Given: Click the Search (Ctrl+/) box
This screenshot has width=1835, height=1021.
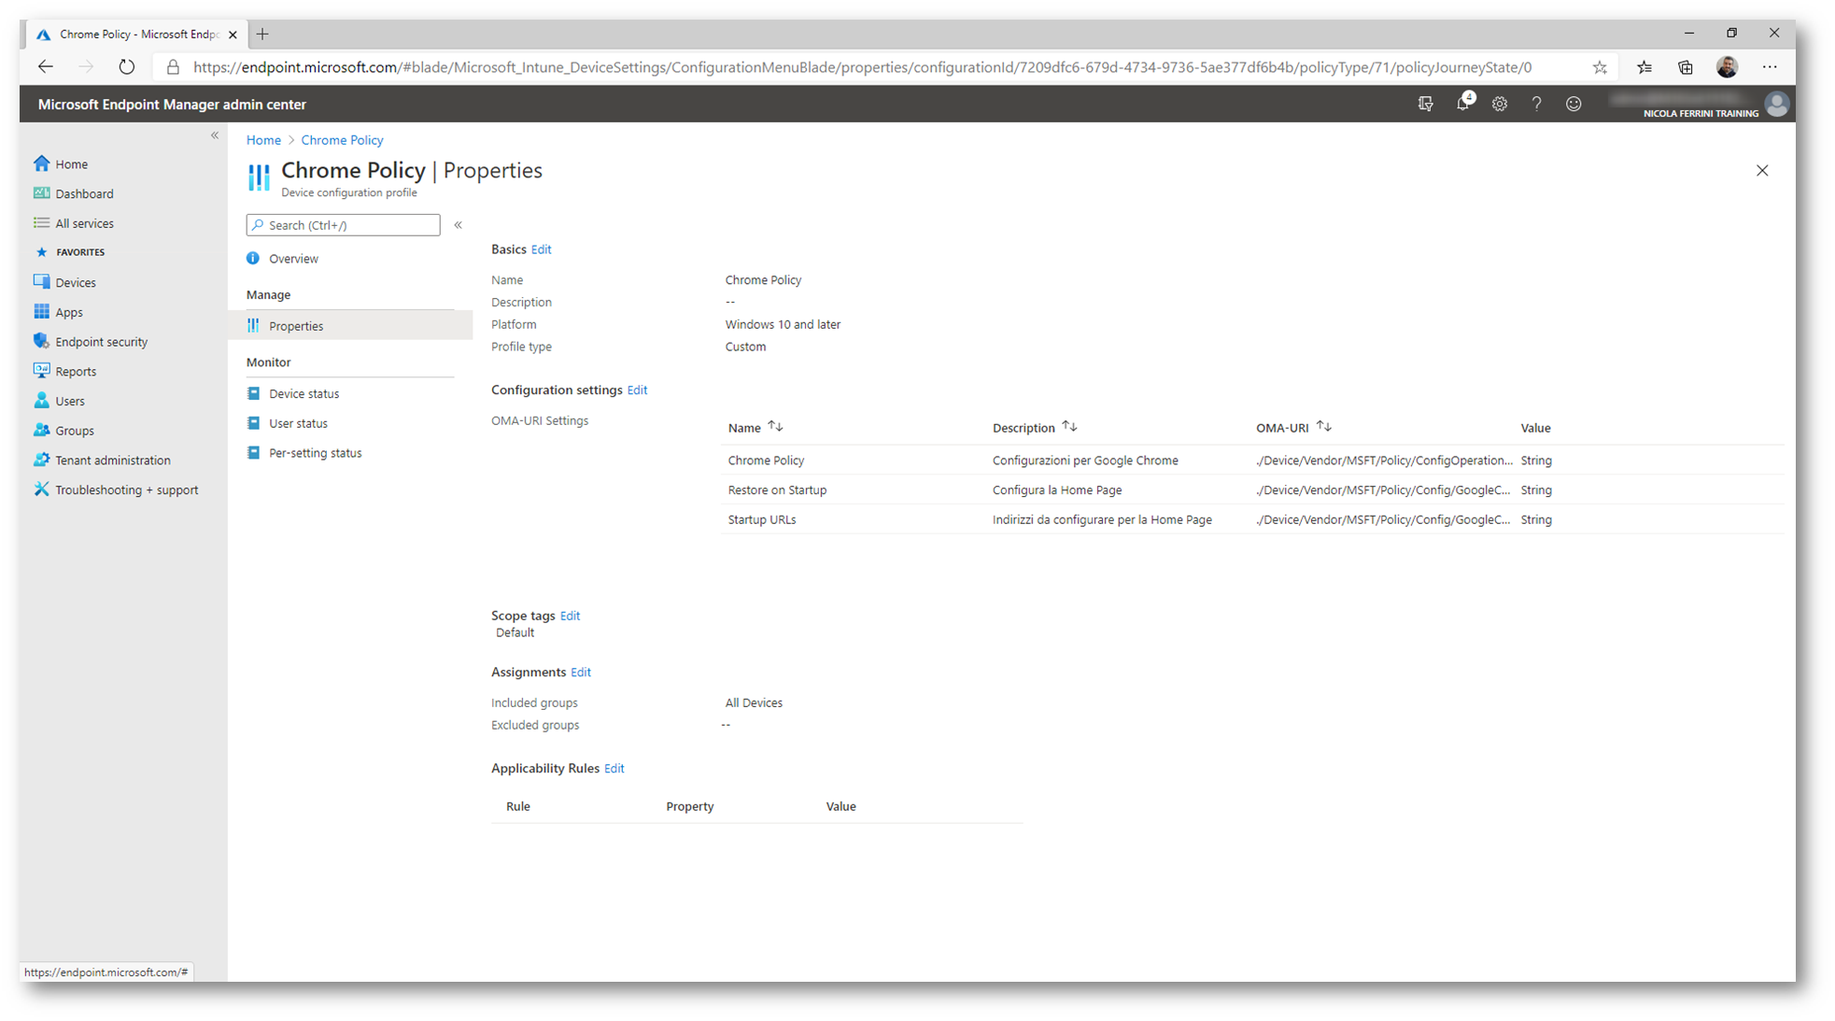Looking at the screenshot, I should coord(344,225).
